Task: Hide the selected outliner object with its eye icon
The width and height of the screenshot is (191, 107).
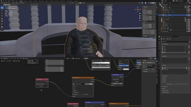Action: [x=187, y=15]
